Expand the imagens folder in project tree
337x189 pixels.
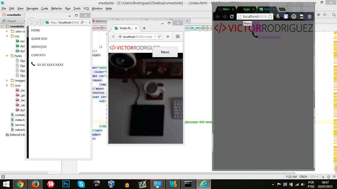coord(7,81)
